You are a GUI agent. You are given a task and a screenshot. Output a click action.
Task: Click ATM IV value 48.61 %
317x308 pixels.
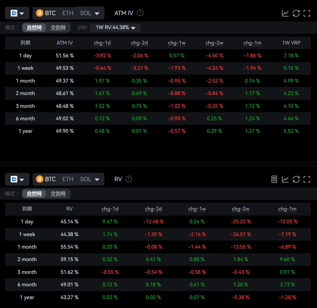[65, 93]
